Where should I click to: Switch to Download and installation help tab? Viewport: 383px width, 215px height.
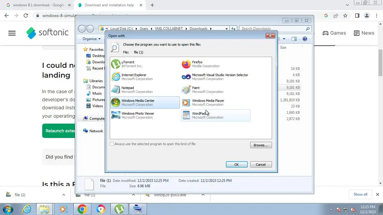pos(109,5)
